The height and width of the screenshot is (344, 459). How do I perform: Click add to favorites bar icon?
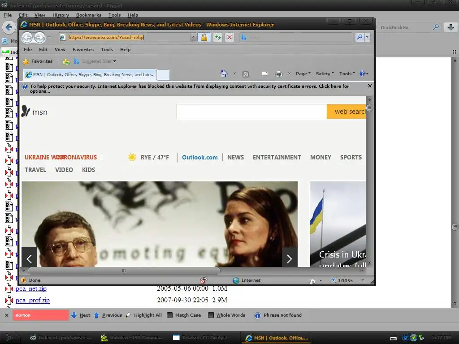coord(66,61)
